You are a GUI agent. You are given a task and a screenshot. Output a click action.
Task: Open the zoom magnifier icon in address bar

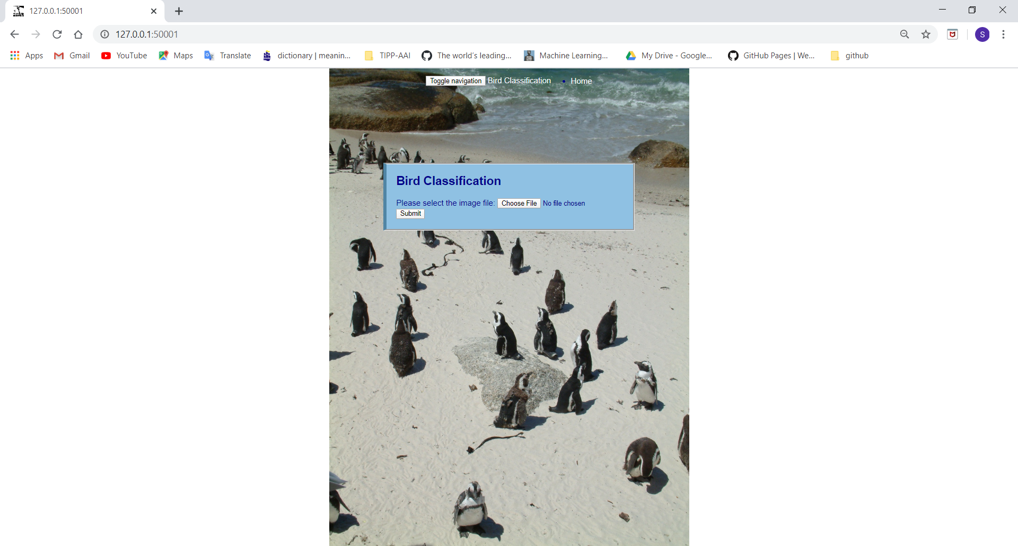pos(905,34)
